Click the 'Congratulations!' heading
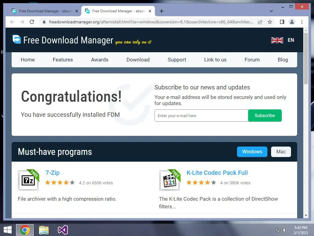 [x=71, y=96]
